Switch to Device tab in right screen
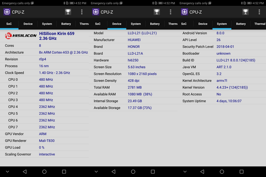This screenshot has height=177, width=266. coord(203,24)
